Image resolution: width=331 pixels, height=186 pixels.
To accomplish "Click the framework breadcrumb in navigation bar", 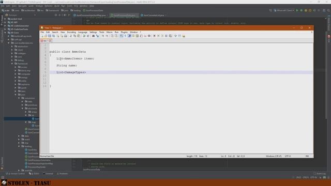I will pyautogui.click(x=52, y=10).
